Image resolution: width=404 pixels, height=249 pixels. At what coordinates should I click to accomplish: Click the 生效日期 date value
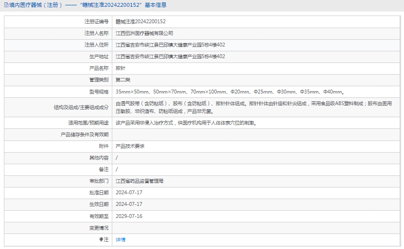click(x=129, y=204)
